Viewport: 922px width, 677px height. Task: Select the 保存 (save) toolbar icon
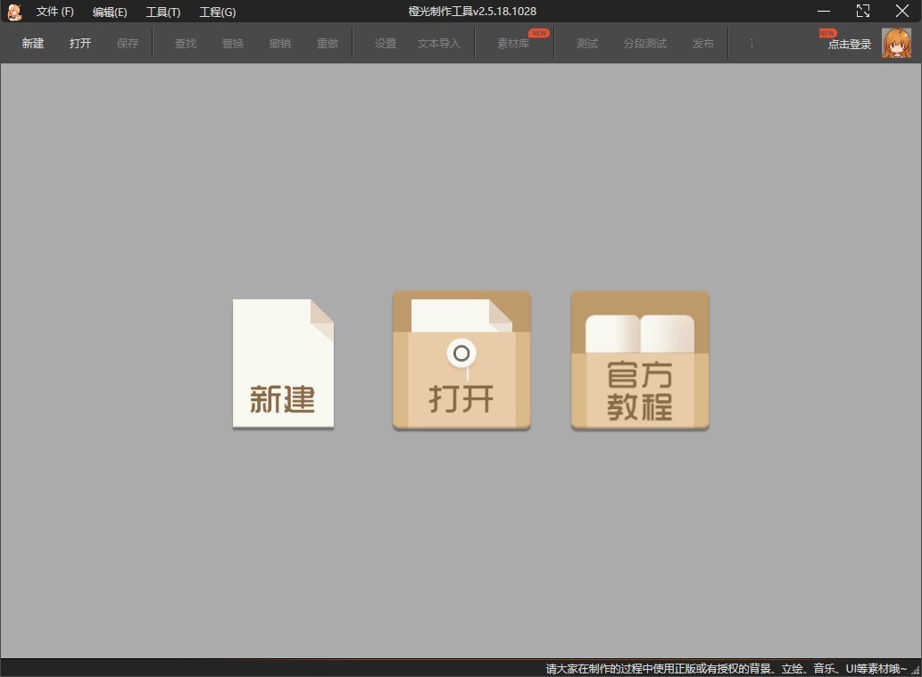pyautogui.click(x=128, y=43)
